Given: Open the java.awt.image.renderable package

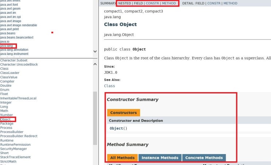Looking at the screenshot, I should (19, 25).
